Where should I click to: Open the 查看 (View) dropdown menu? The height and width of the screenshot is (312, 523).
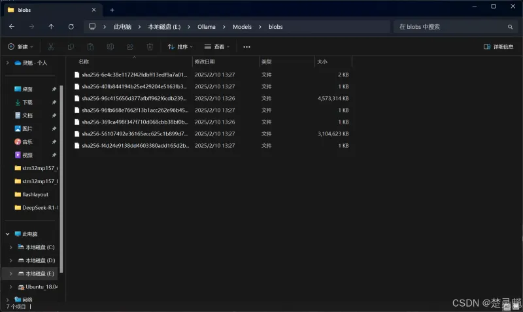(217, 46)
